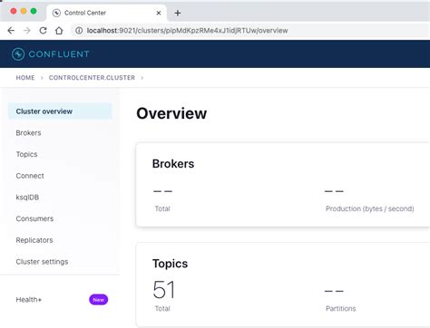Click chevron after CONTROLCENTER.CLUSTER breadcrumb
Viewport: 430px width, 328px height.
[x=142, y=78]
